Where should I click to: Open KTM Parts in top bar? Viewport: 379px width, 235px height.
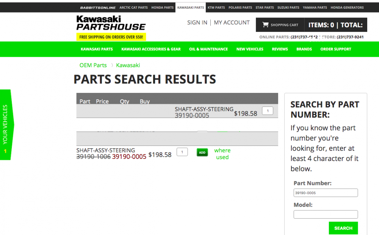(216, 8)
